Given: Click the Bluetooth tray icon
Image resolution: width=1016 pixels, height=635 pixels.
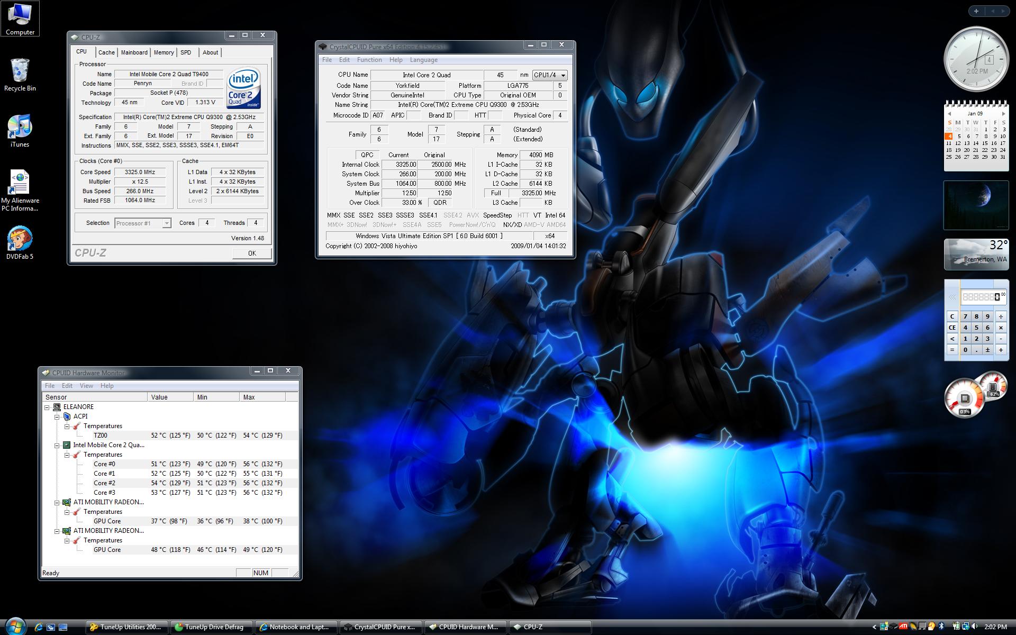Looking at the screenshot, I should point(941,627).
